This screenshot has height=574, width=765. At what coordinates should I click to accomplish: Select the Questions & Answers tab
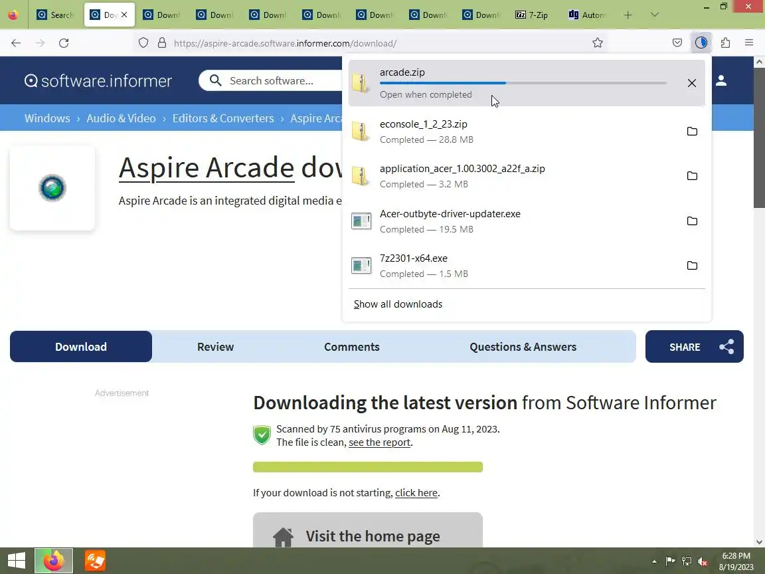pyautogui.click(x=523, y=347)
